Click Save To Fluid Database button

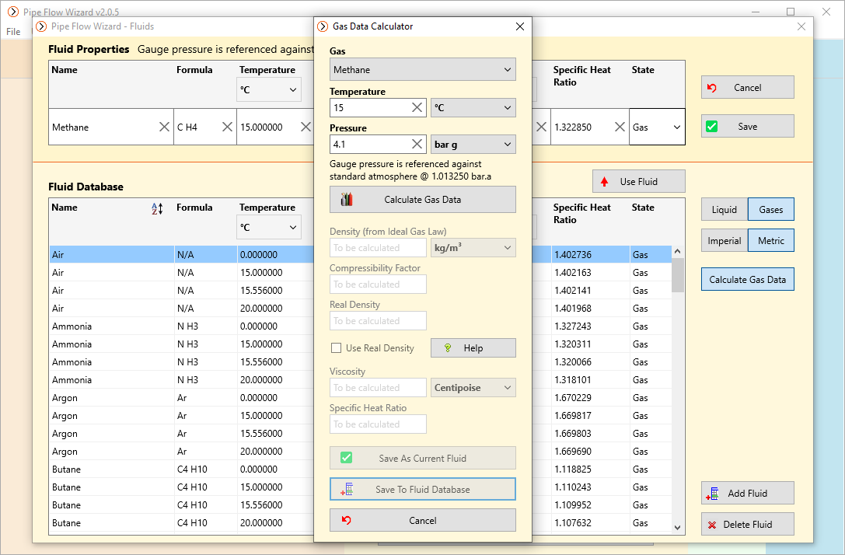tap(423, 489)
